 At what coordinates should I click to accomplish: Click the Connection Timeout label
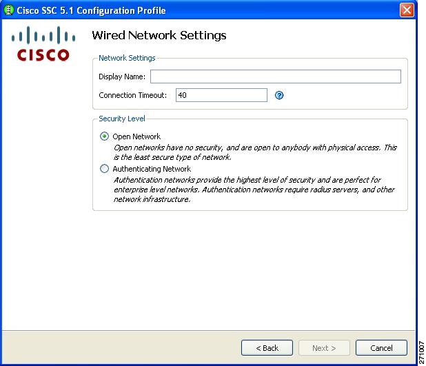tap(132, 95)
